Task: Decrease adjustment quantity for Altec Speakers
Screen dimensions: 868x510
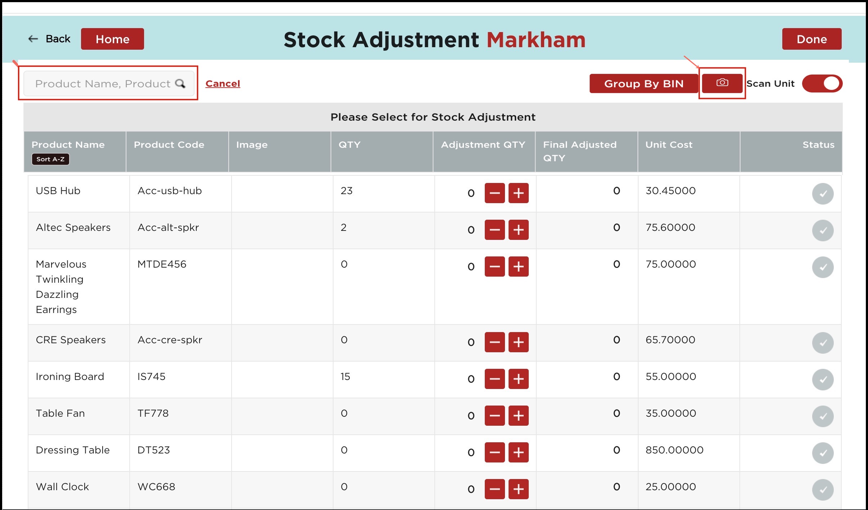Action: pyautogui.click(x=494, y=230)
